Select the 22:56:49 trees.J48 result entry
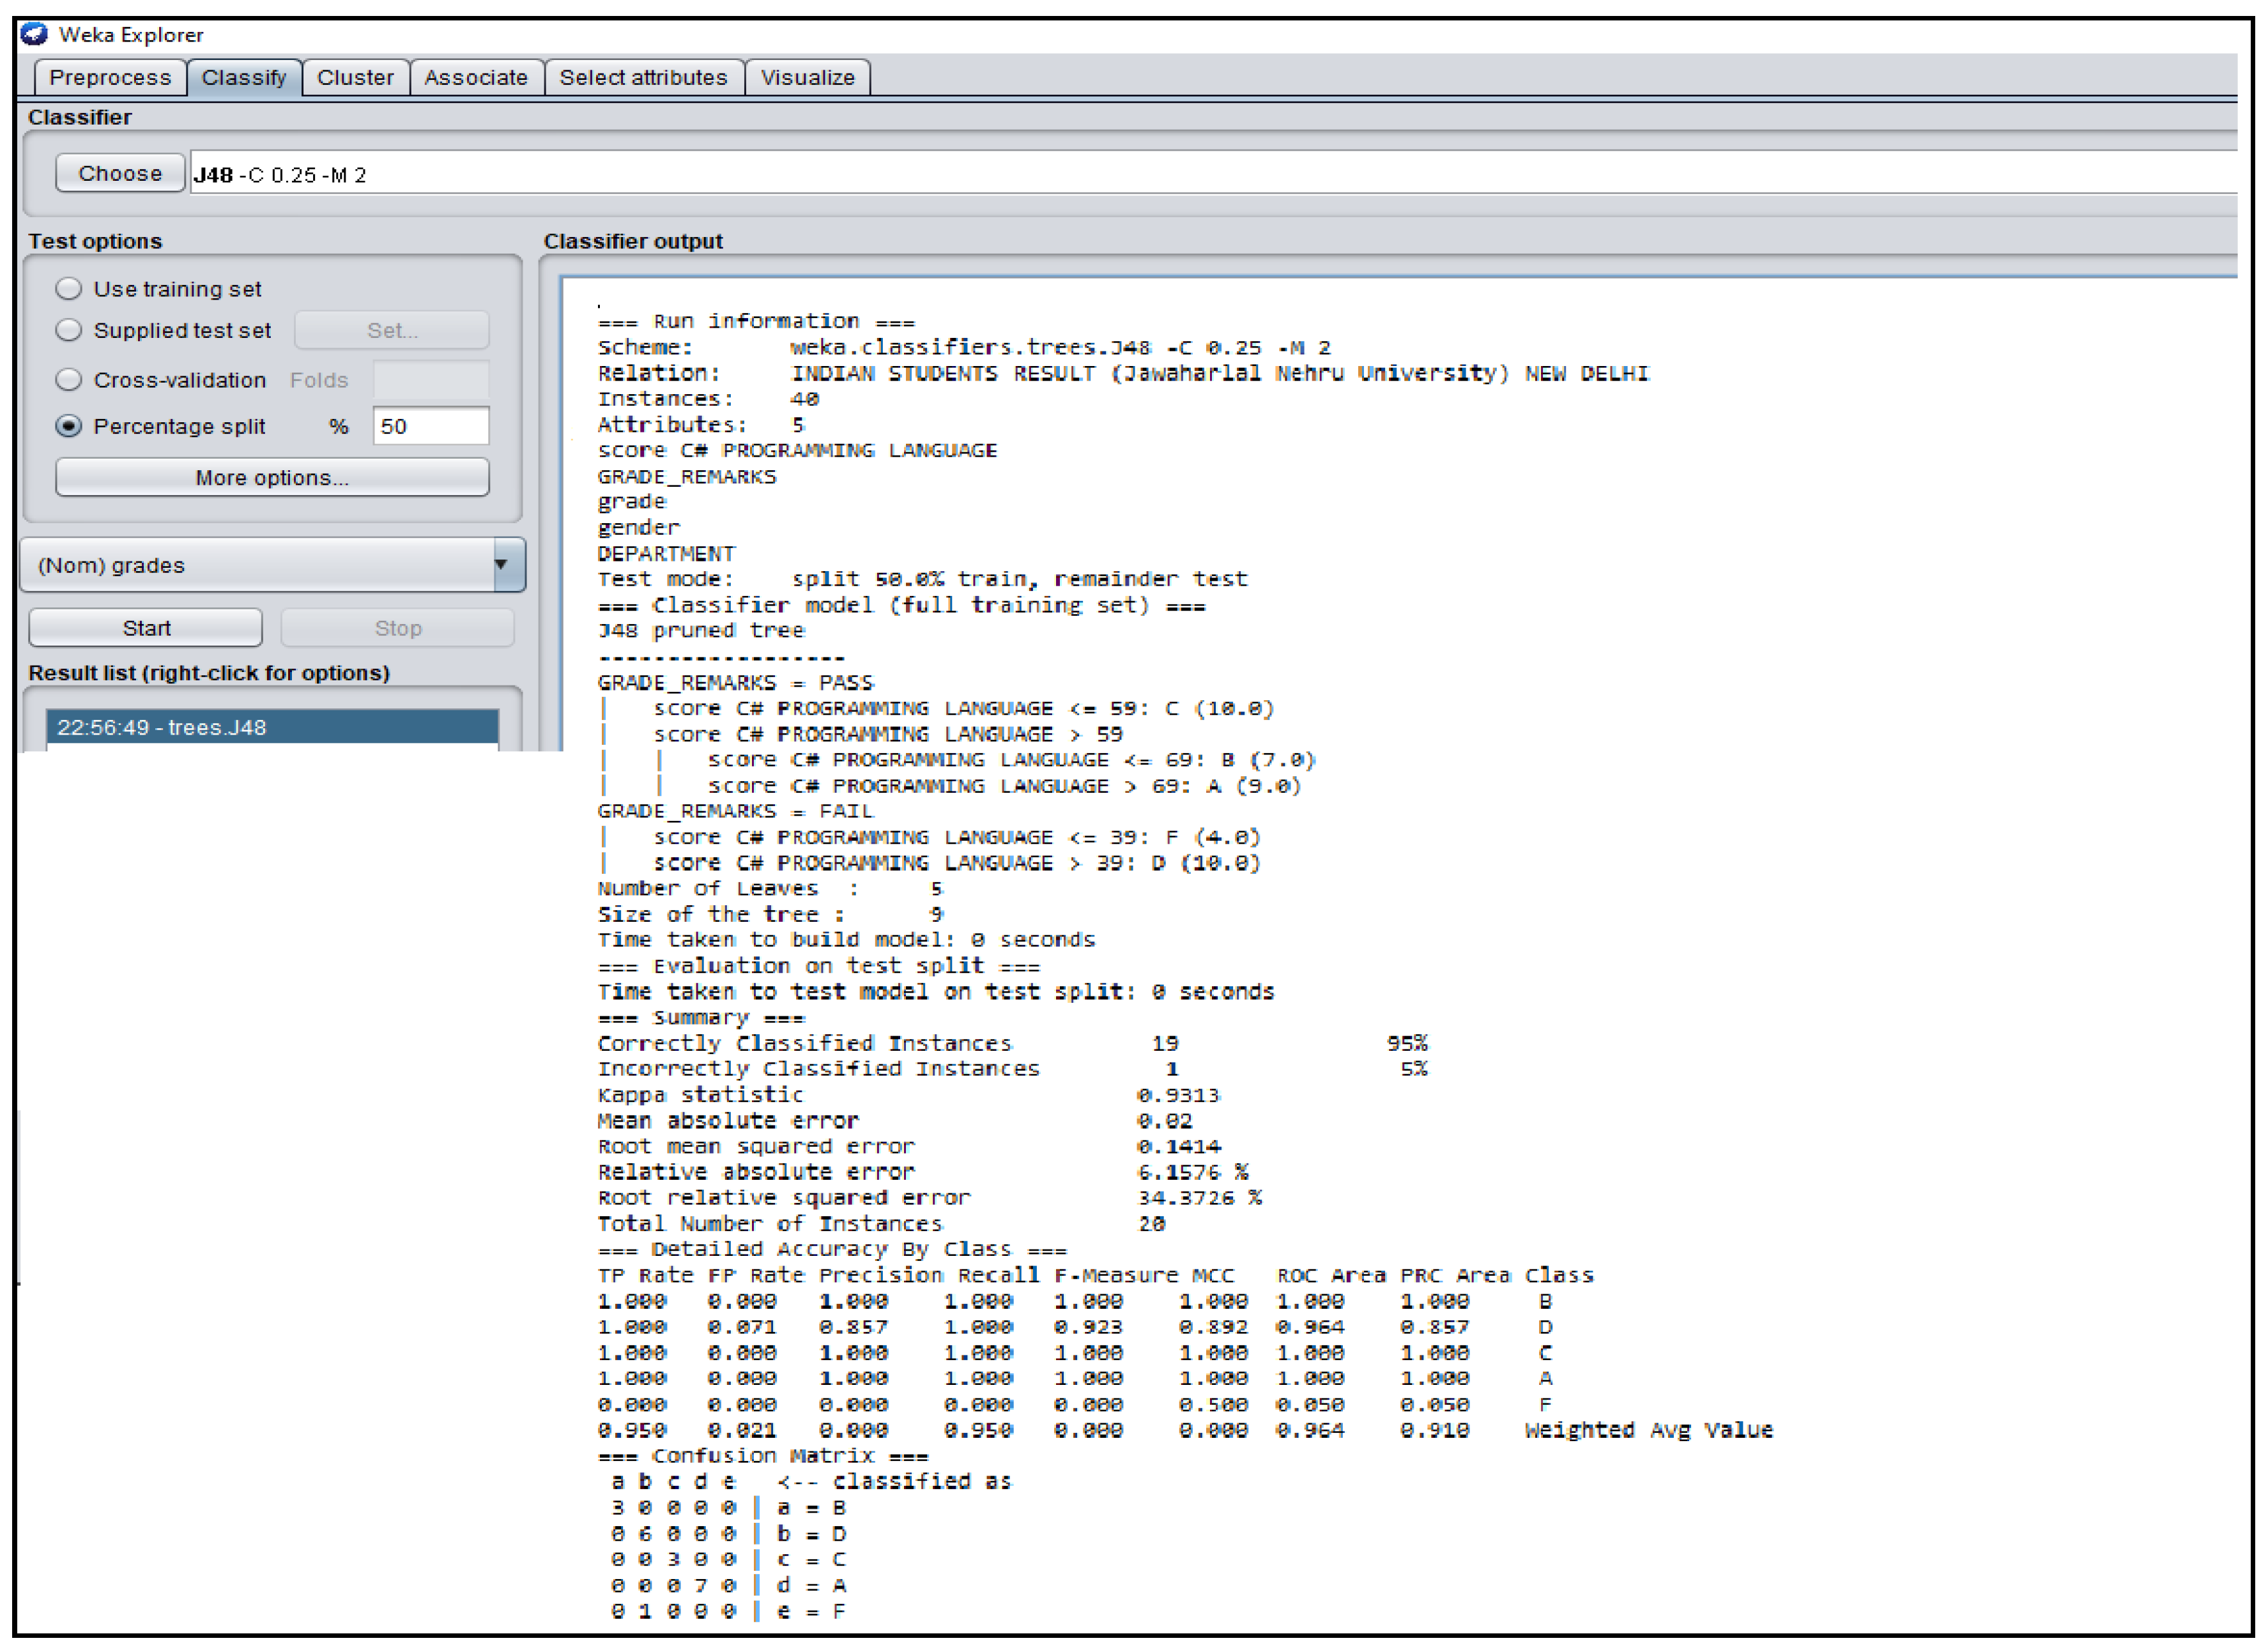The image size is (2268, 1650). coord(272,727)
